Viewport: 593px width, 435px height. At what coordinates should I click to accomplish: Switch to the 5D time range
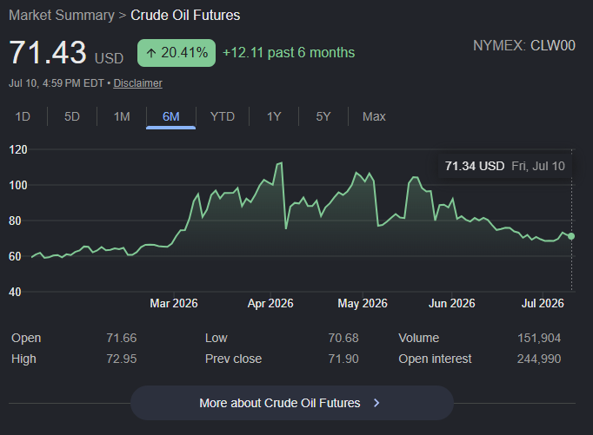pos(72,116)
